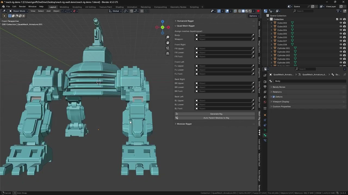Toggle camera view icon in viewport
The image size is (348, 195).
(168, 48)
